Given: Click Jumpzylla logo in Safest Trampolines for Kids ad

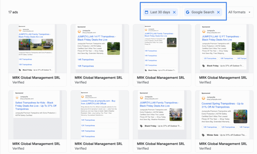Looking at the screenshot, I should pyautogui.click(x=17, y=98).
